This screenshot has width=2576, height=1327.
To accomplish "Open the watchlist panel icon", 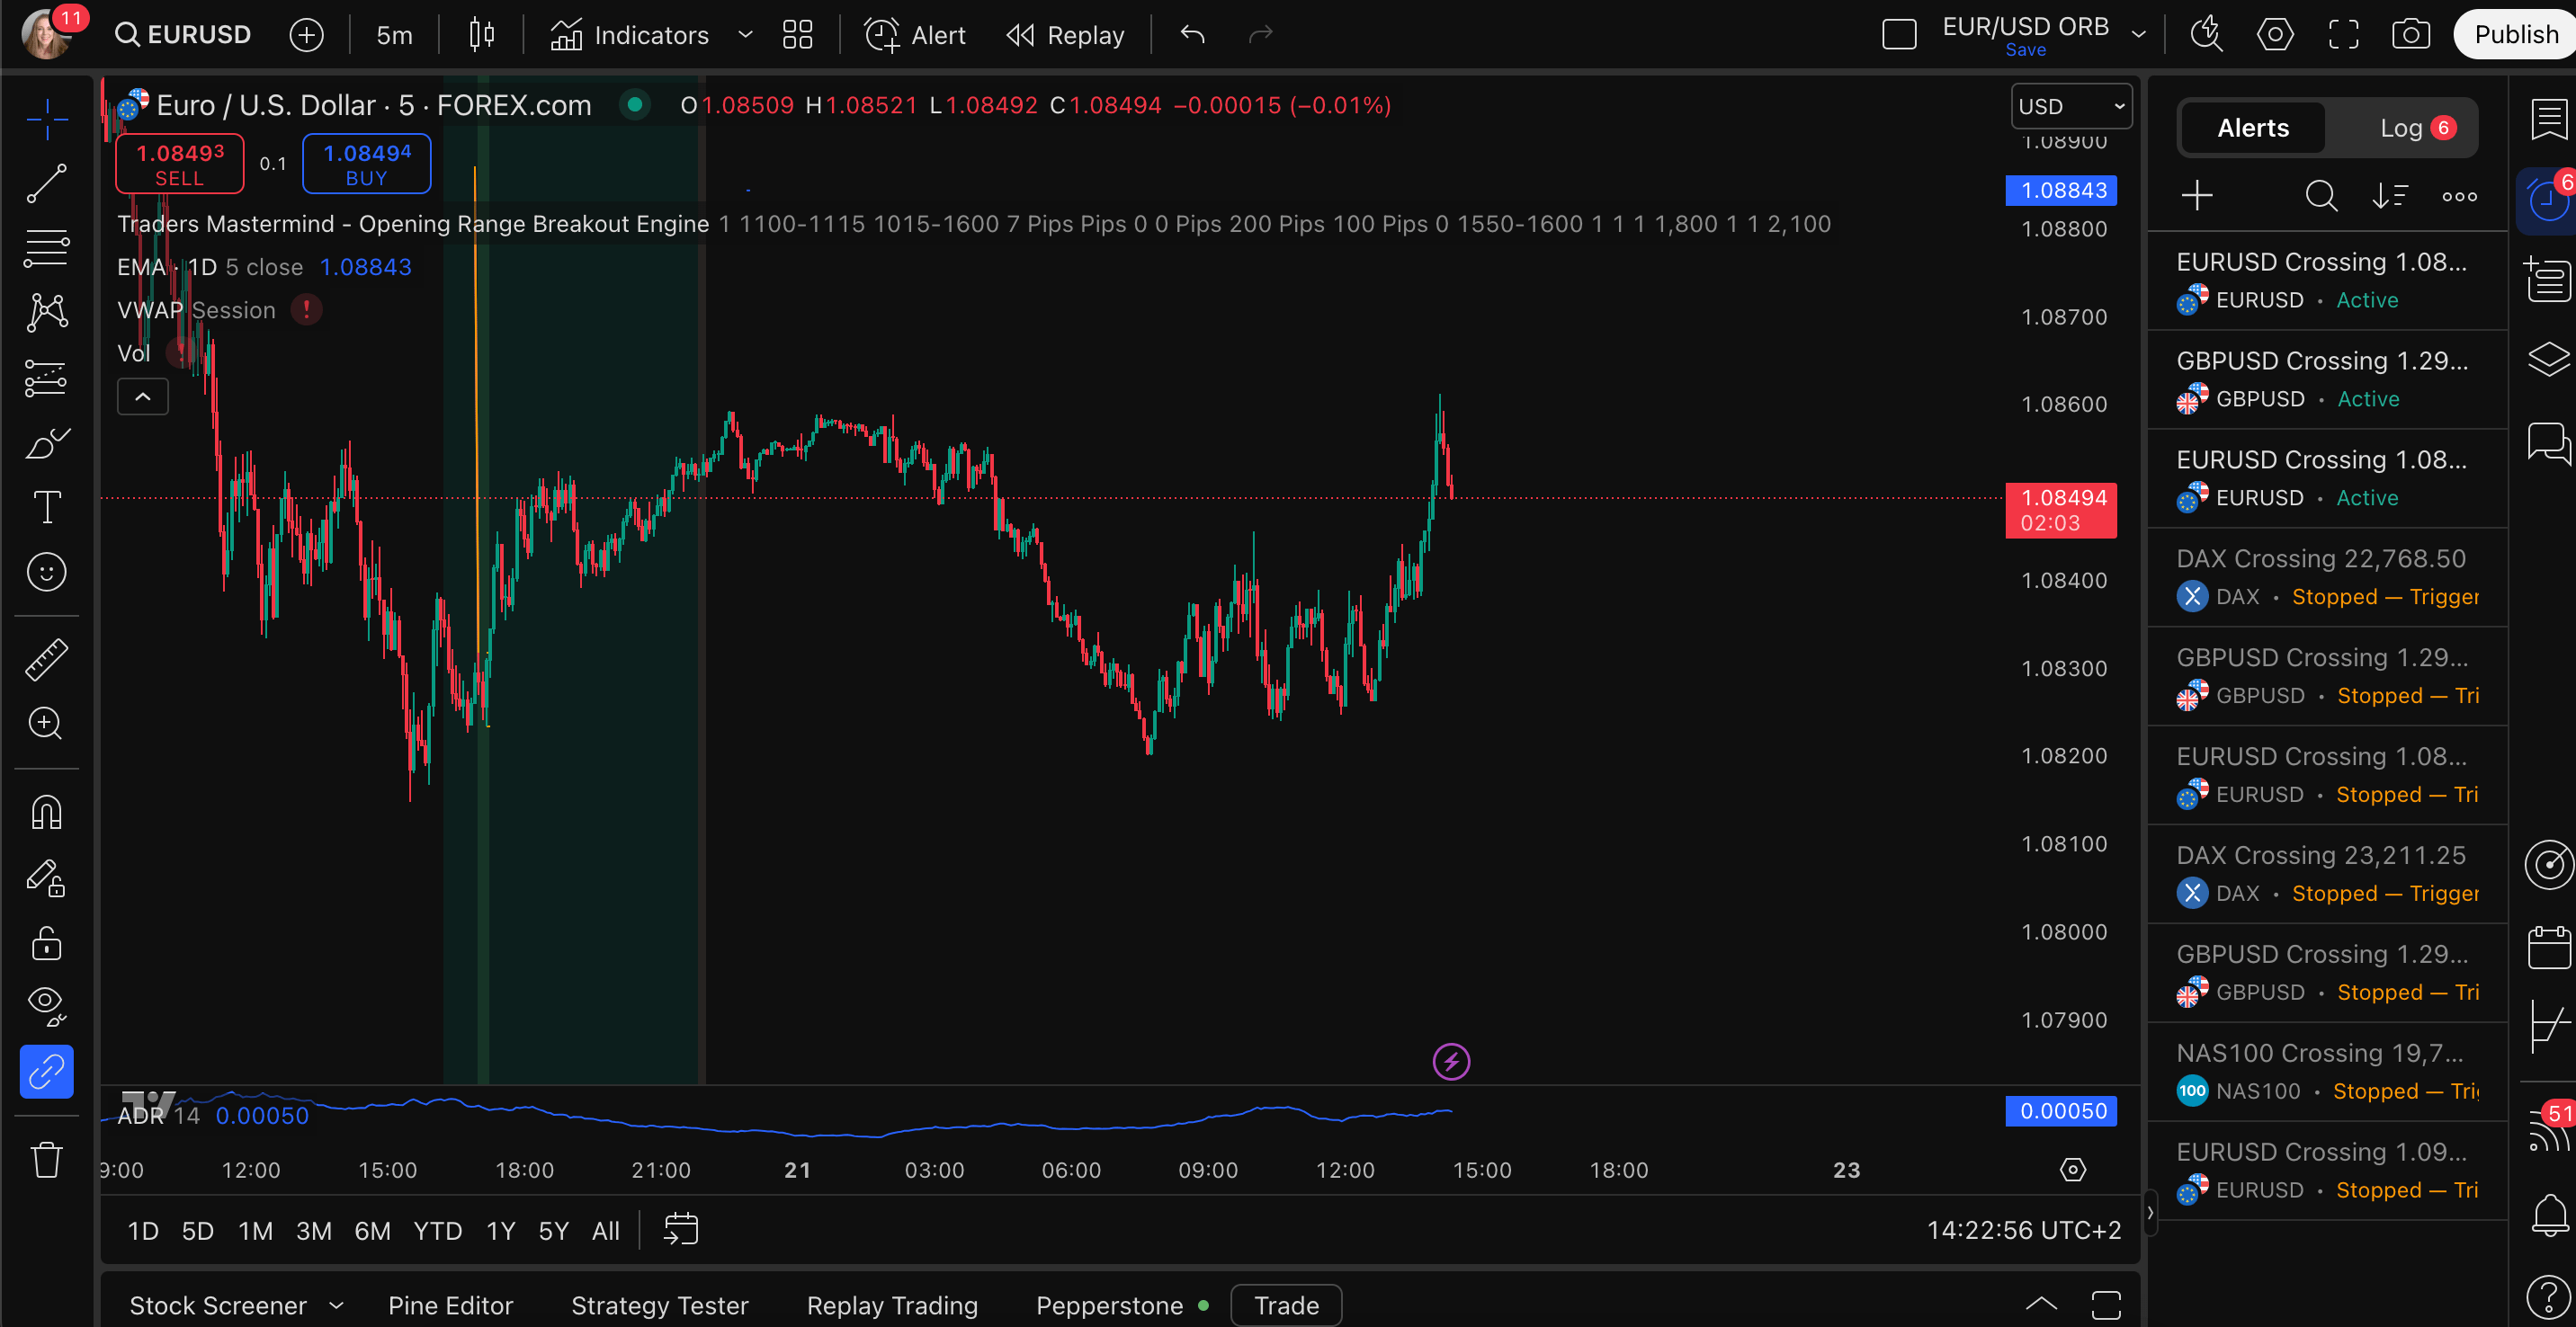I will pyautogui.click(x=2548, y=120).
